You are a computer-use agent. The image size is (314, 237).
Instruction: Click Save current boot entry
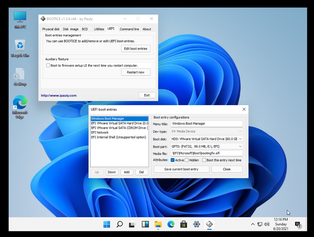click(181, 169)
